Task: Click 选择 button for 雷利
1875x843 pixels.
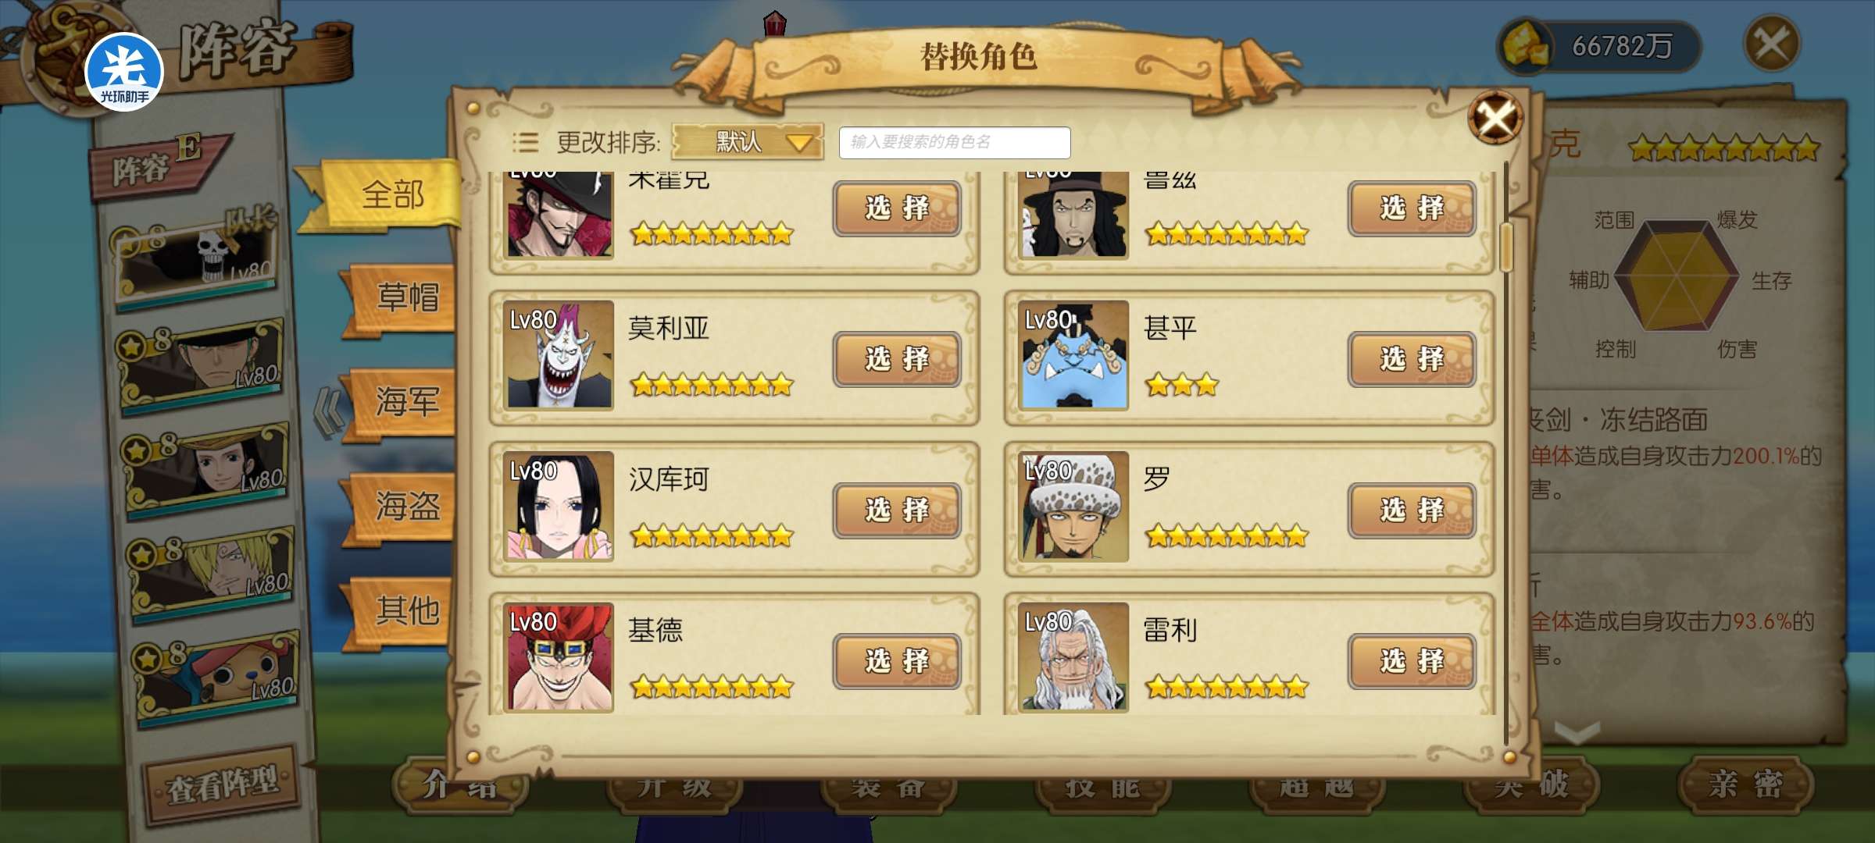Action: pos(1412,661)
